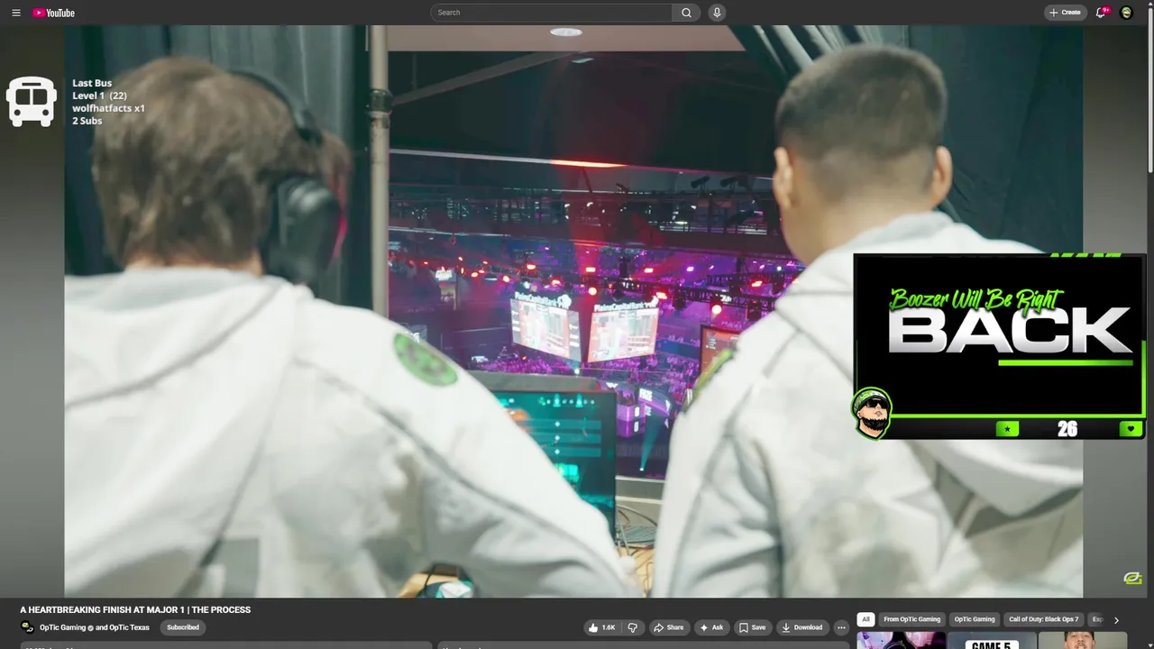
Task: Select the All filter chip
Action: 865,619
